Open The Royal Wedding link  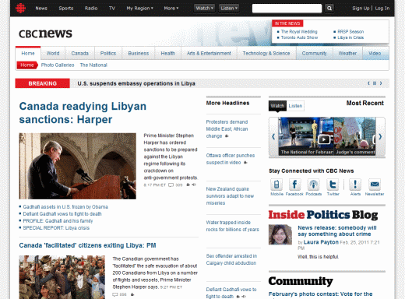point(299,32)
